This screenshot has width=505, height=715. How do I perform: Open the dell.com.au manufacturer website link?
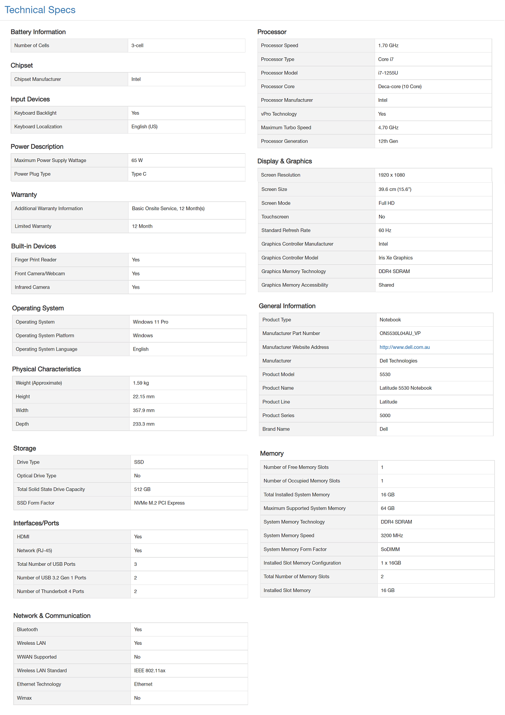pyautogui.click(x=404, y=347)
